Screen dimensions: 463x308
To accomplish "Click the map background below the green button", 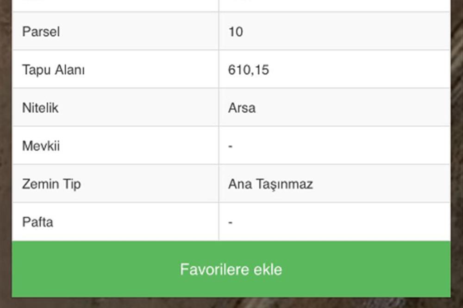I will (231, 303).
